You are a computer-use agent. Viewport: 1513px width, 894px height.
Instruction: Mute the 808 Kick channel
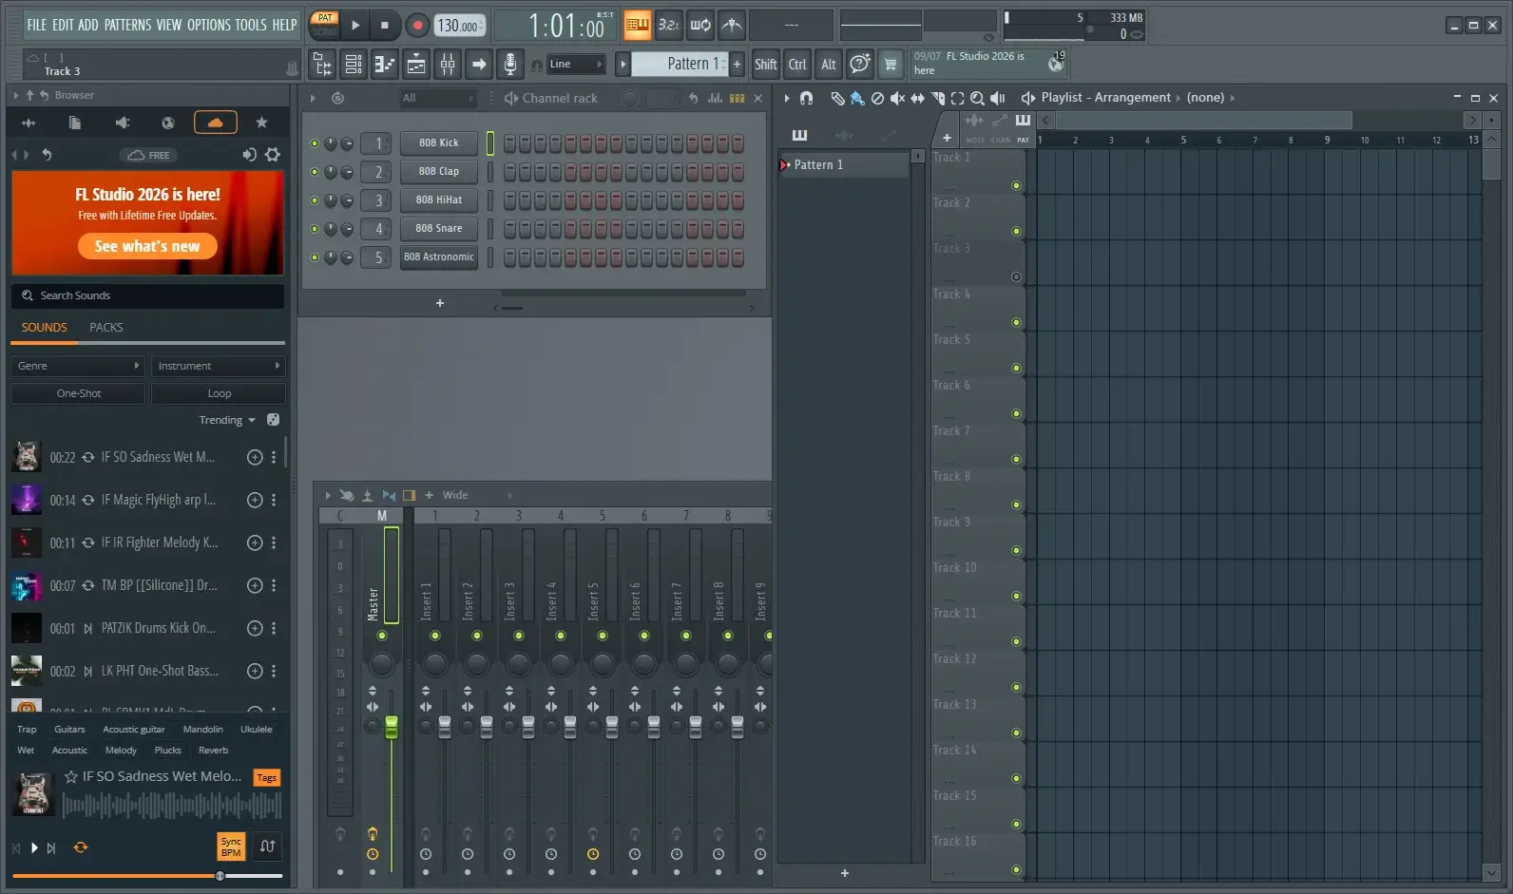(315, 143)
